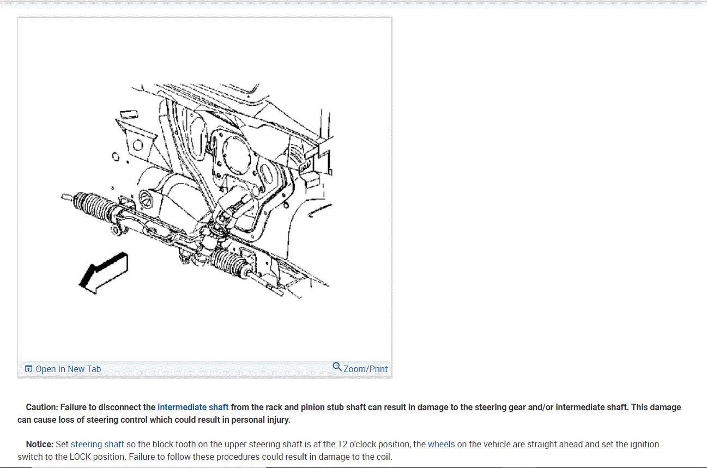Click the Open In New Tab link
Screen dimensions: 707x468
coord(68,369)
